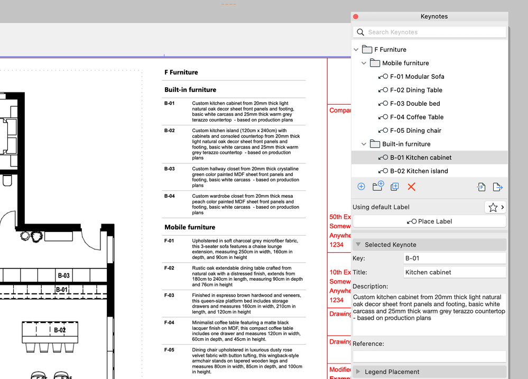The width and height of the screenshot is (528, 379).
Task: Collapse the Mobile furniture group
Action: tap(364, 63)
